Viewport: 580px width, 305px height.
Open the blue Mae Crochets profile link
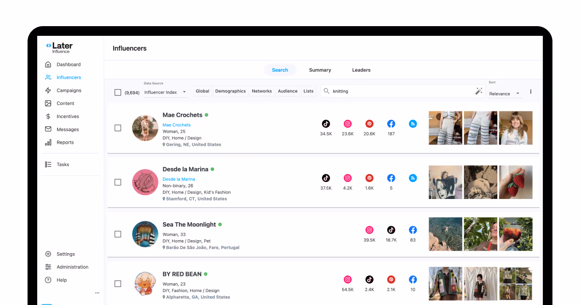tap(176, 125)
